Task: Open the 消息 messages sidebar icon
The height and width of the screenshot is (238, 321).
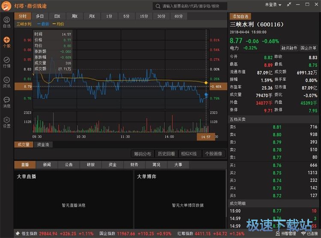Action: coord(6,102)
